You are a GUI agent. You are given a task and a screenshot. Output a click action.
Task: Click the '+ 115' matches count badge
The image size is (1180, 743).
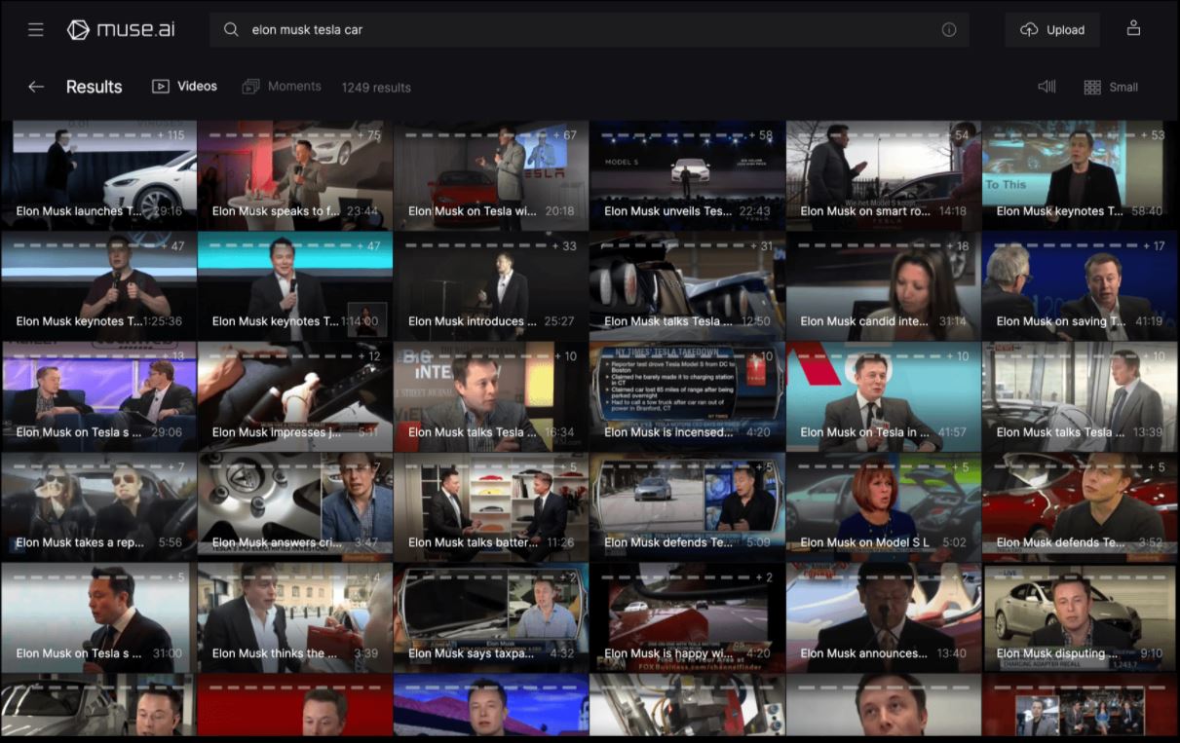[171, 135]
